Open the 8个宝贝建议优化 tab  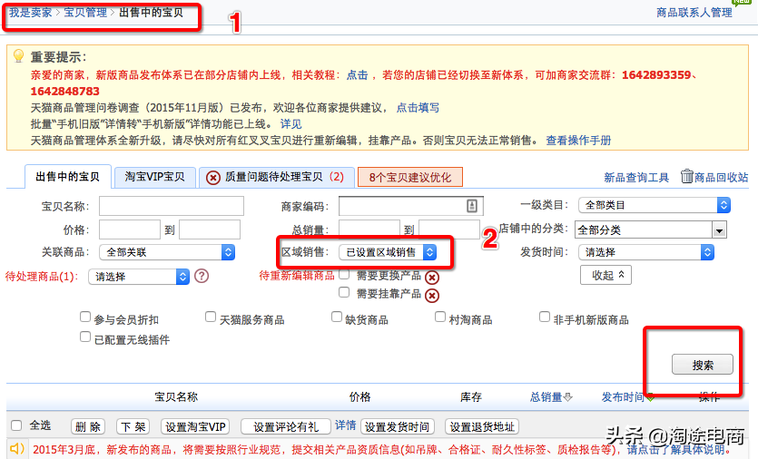(x=410, y=177)
